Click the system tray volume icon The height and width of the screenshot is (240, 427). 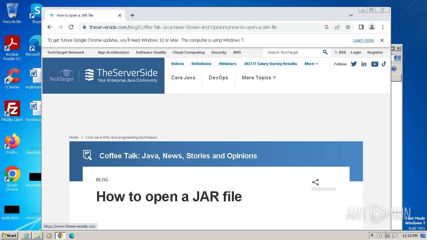[379, 236]
